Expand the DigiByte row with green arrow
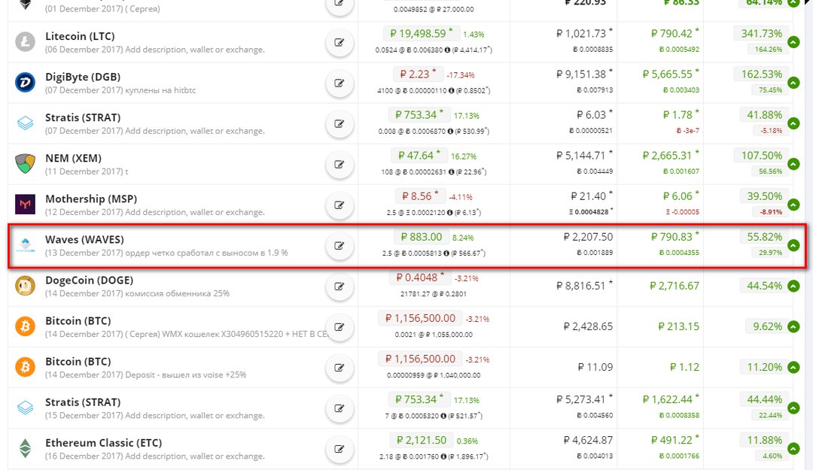The width and height of the screenshot is (813, 470). (x=793, y=83)
